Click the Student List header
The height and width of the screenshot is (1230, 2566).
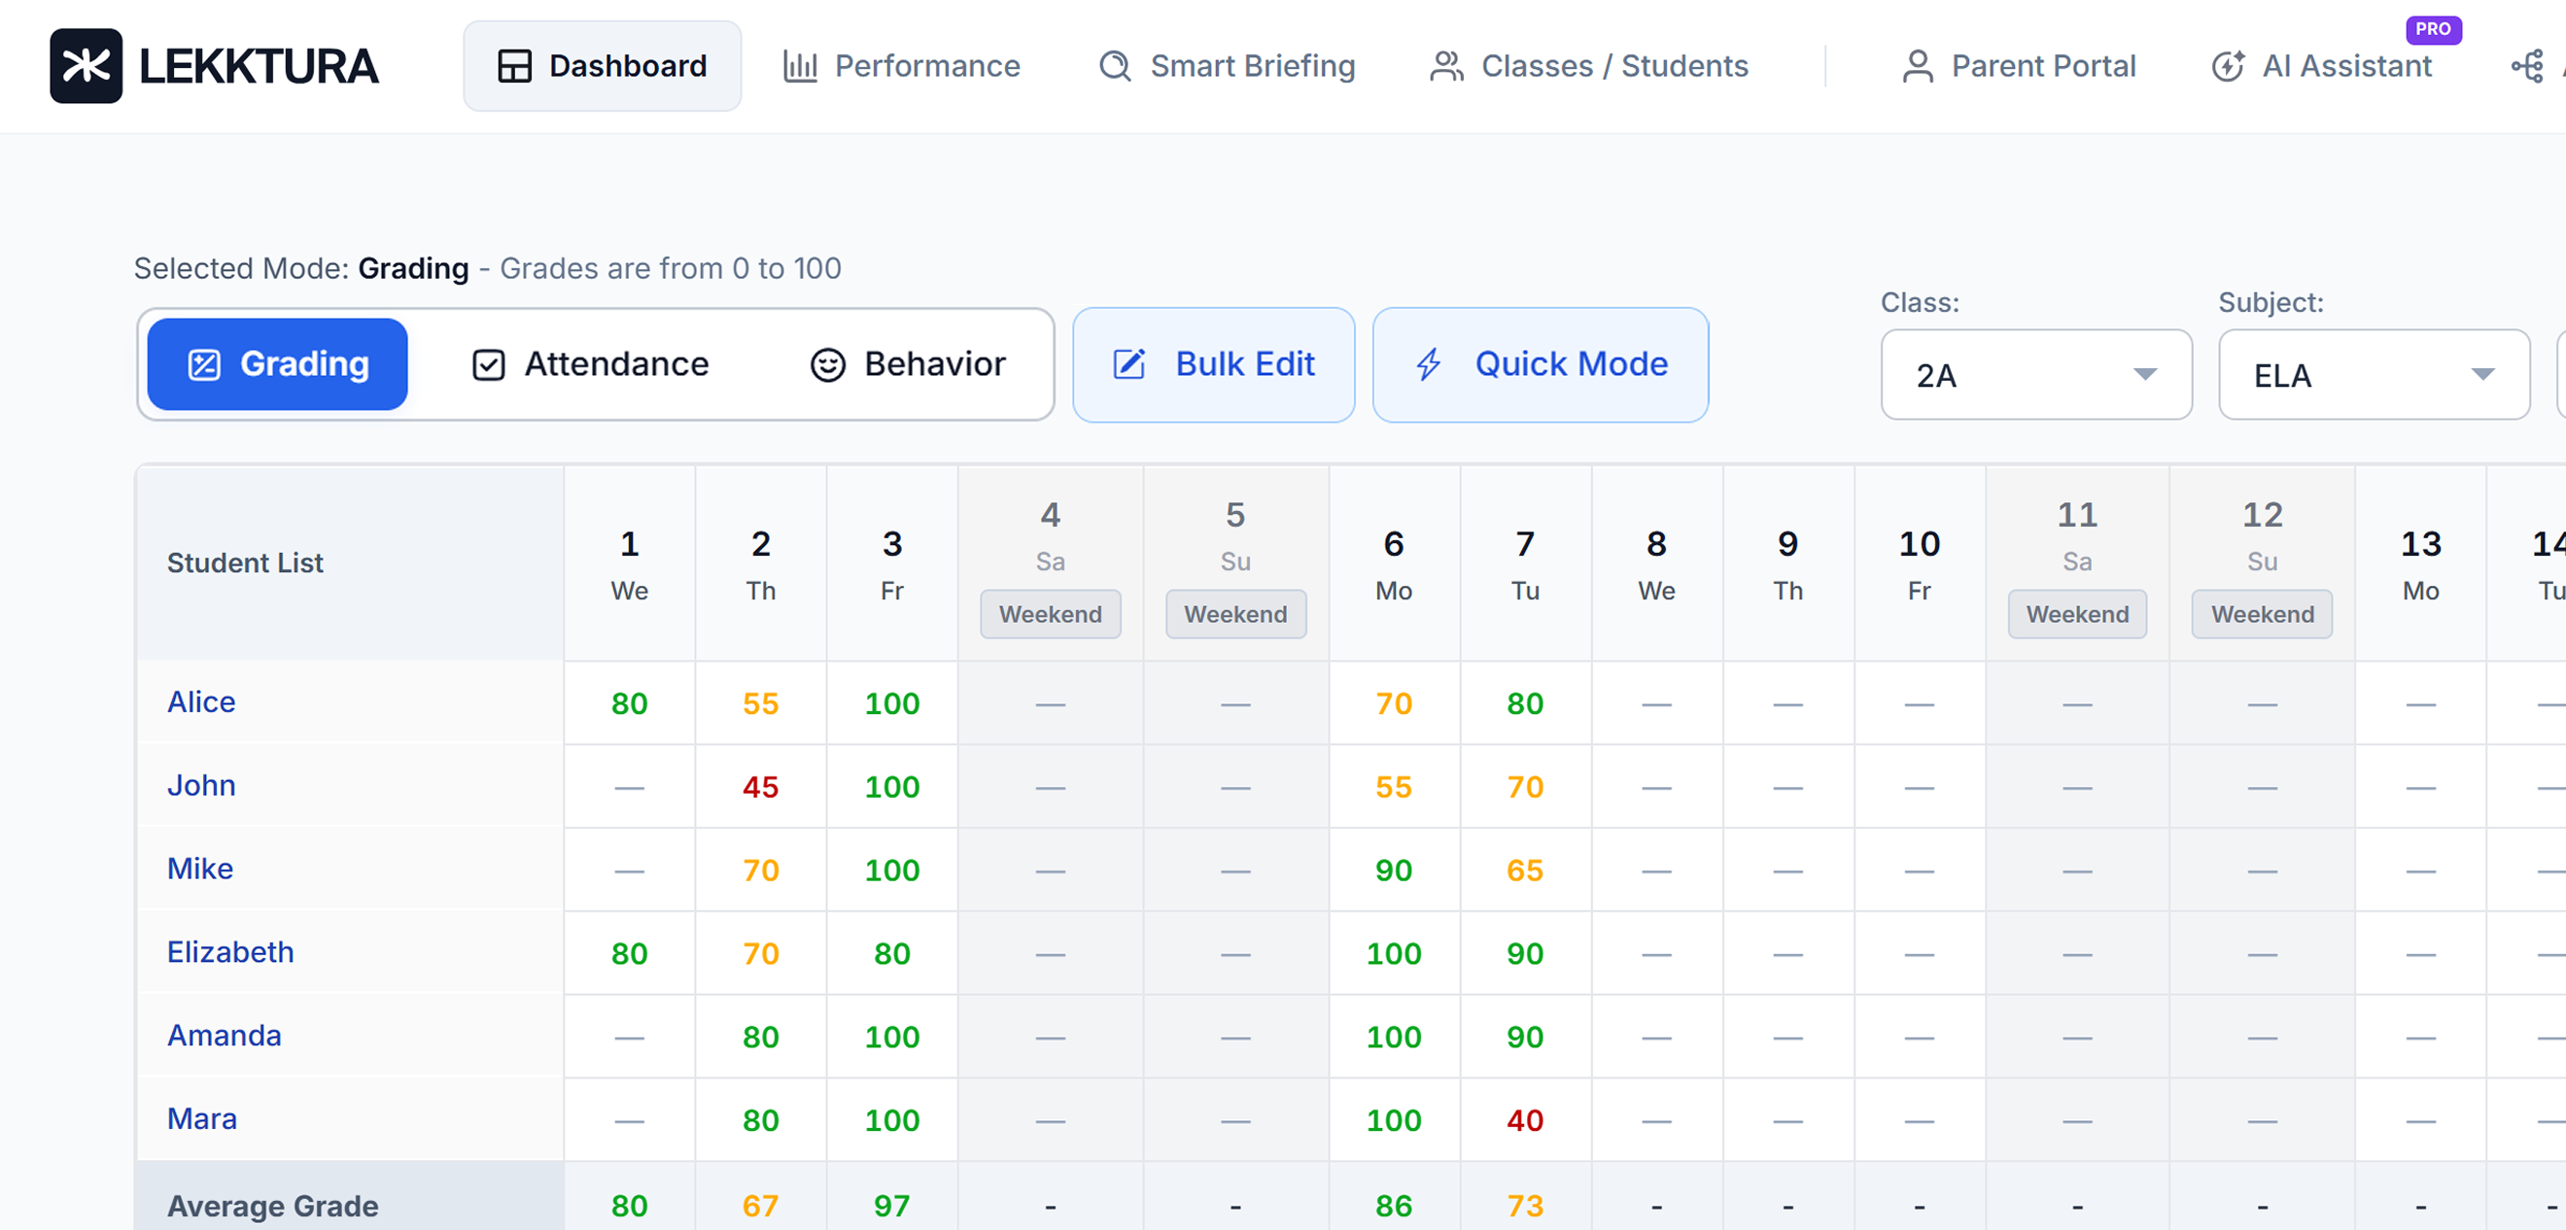245,563
